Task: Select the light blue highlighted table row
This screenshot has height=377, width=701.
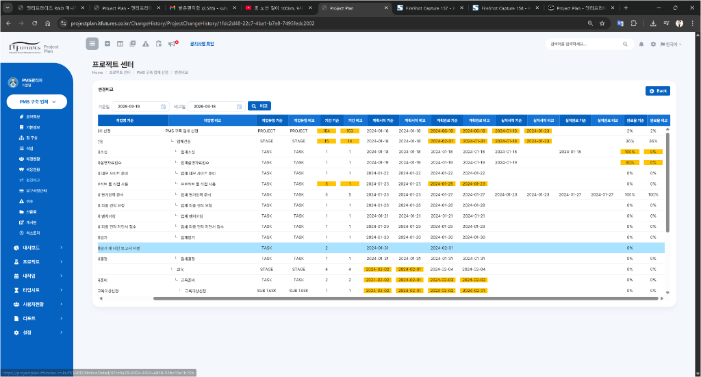Action: (381, 248)
